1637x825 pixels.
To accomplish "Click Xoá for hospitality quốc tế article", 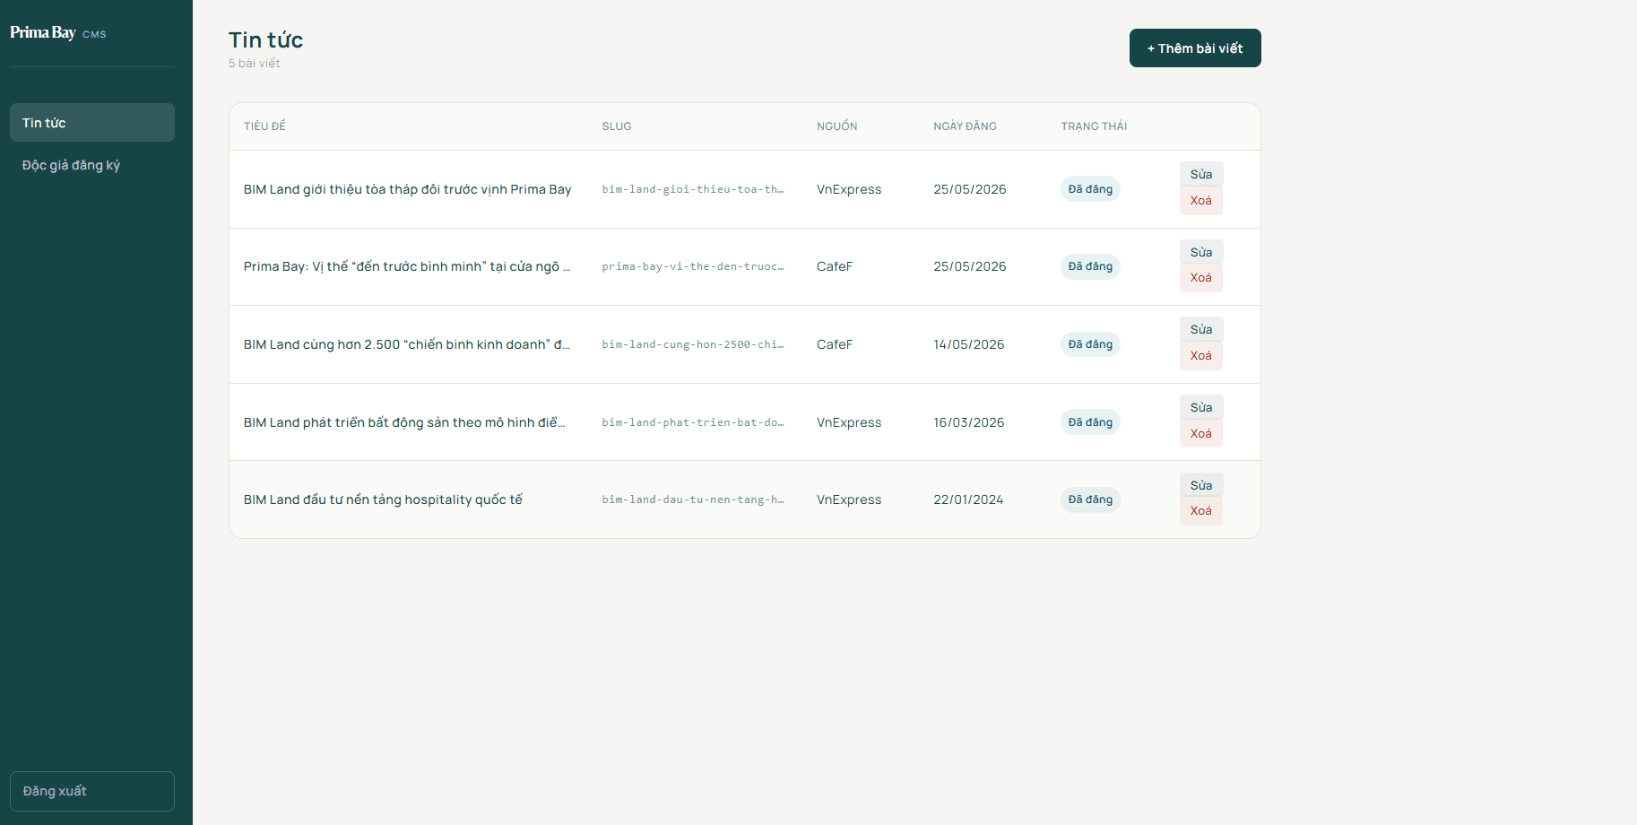I will tap(1201, 511).
